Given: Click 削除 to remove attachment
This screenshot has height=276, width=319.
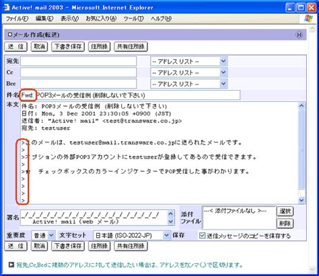Looking at the screenshot, I should click(x=285, y=223).
